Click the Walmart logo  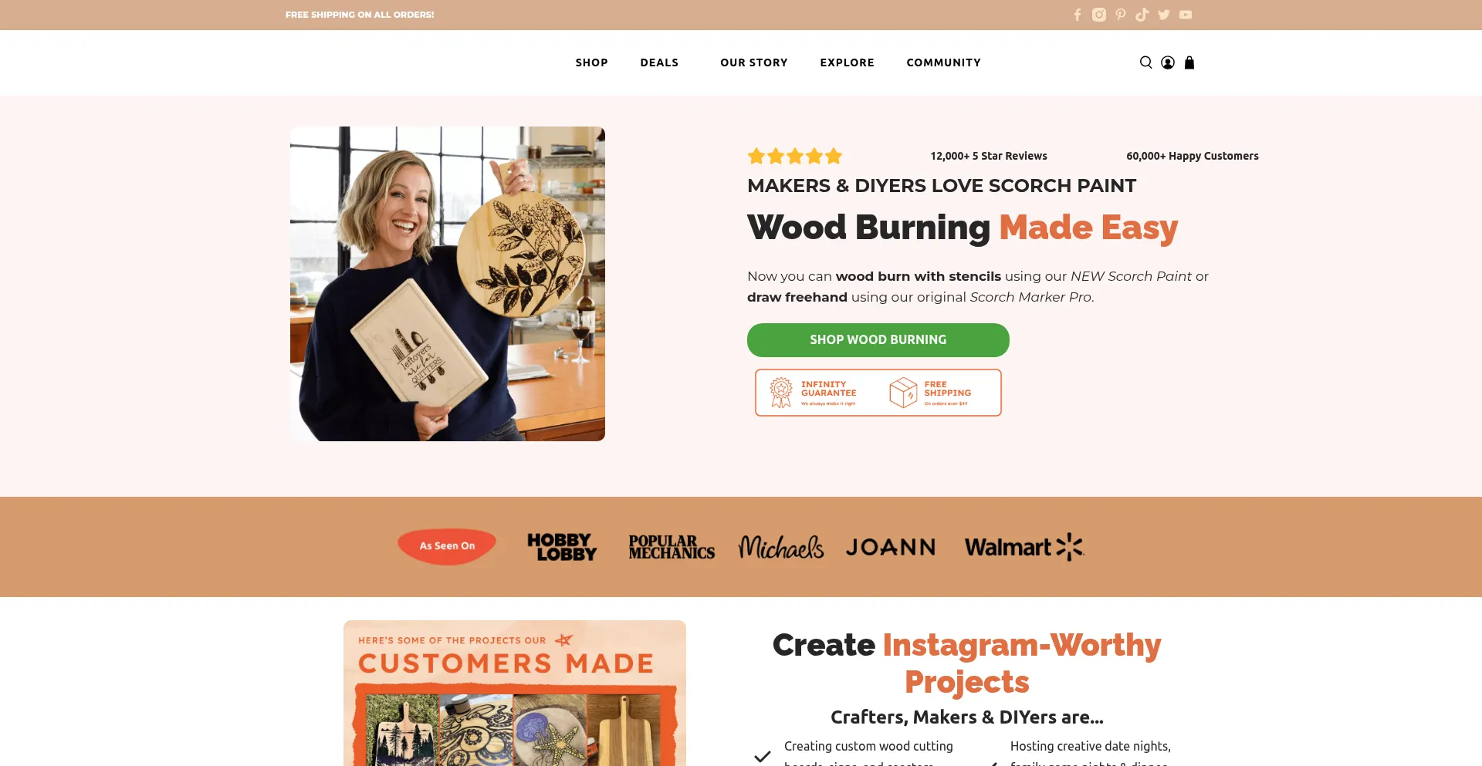1024,547
